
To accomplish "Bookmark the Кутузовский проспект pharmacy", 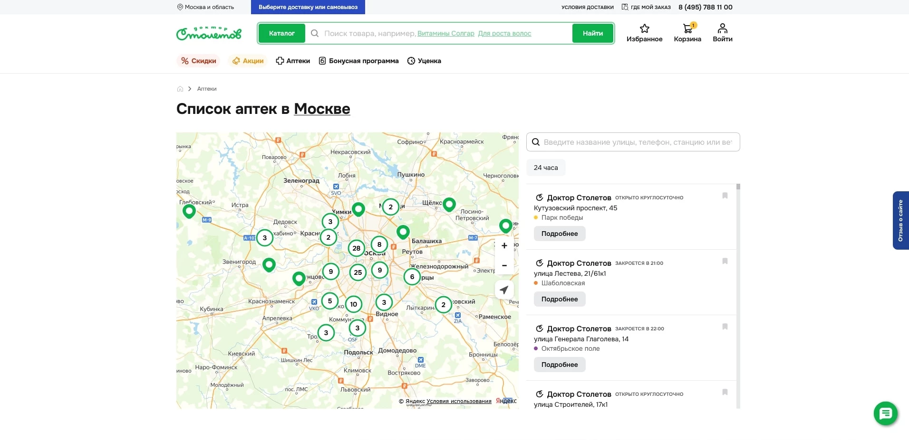I will point(725,196).
